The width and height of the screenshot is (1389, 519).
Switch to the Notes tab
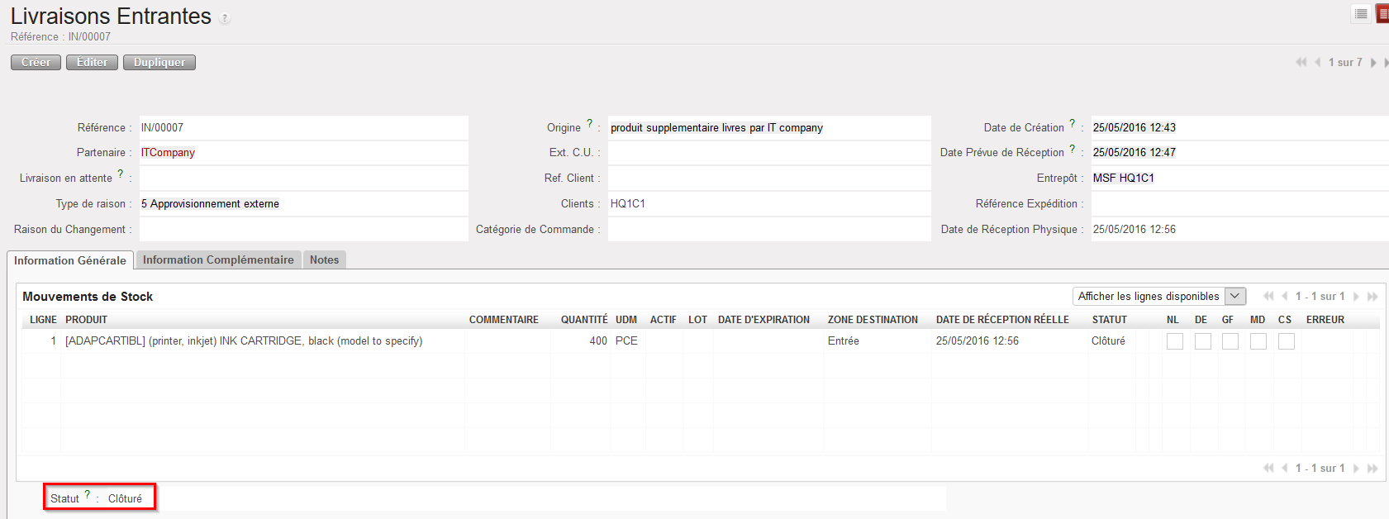[x=325, y=259]
